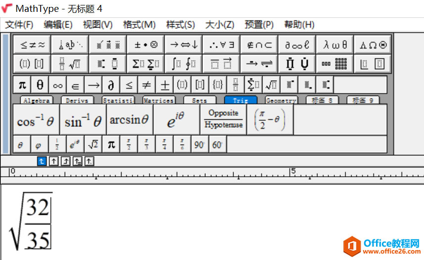Open the 样式(S) menu

(181, 25)
